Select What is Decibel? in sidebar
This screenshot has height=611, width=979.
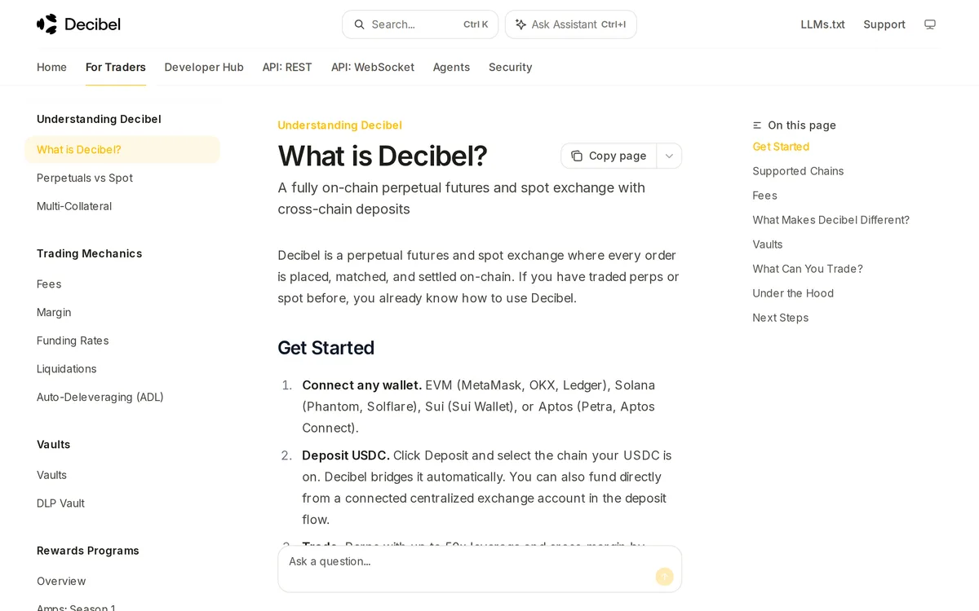click(122, 150)
